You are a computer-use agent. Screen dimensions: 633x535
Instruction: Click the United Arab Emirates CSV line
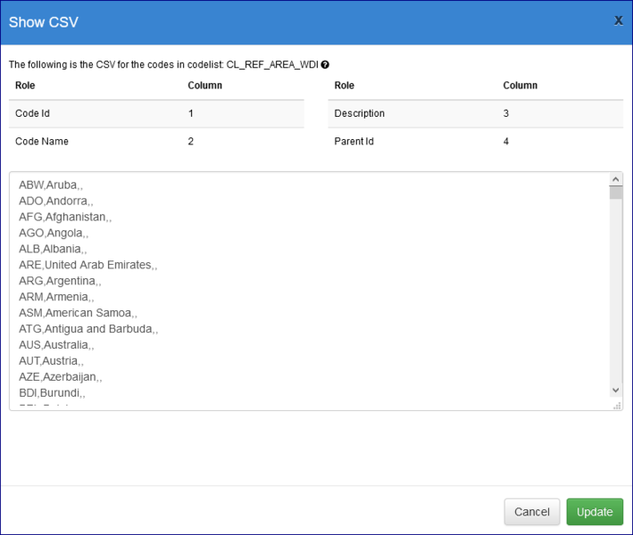pyautogui.click(x=87, y=265)
